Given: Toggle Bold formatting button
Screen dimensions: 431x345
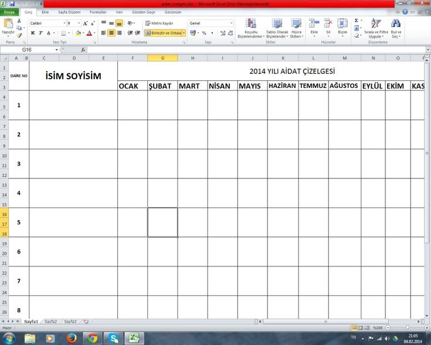Looking at the screenshot, I should coord(33,33).
